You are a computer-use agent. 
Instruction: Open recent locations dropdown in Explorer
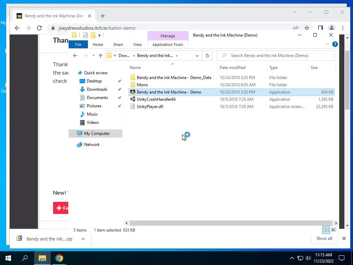coord(93,56)
